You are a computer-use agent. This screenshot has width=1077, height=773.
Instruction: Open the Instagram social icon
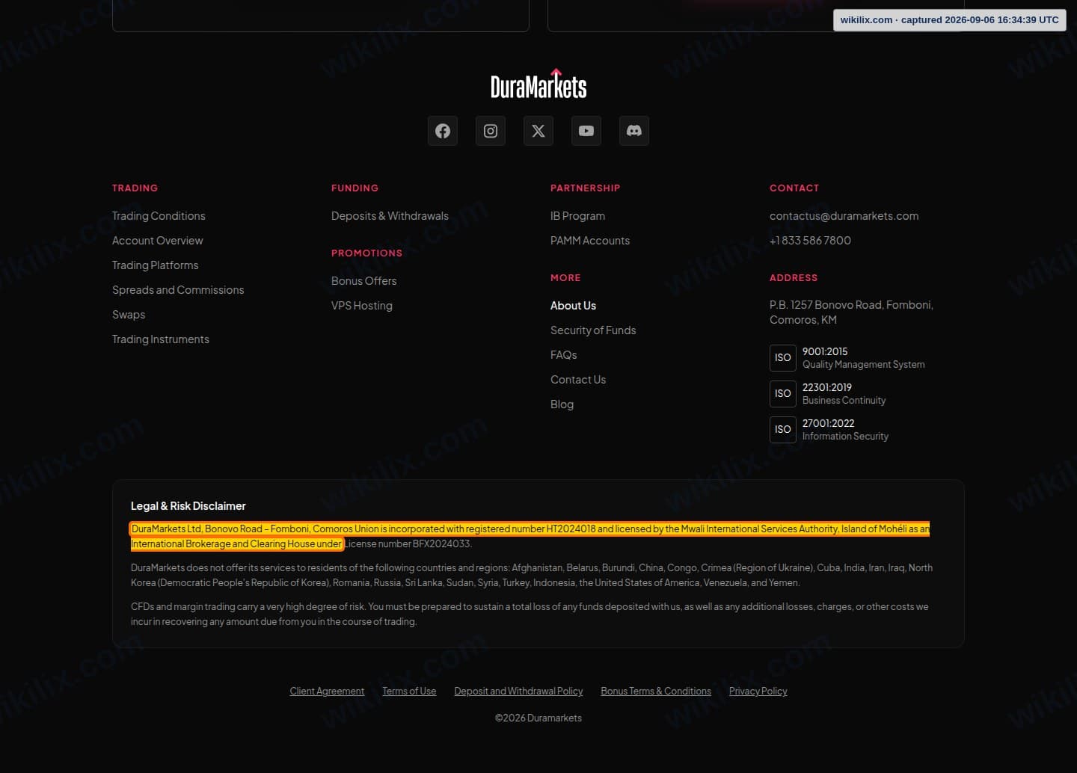click(491, 131)
